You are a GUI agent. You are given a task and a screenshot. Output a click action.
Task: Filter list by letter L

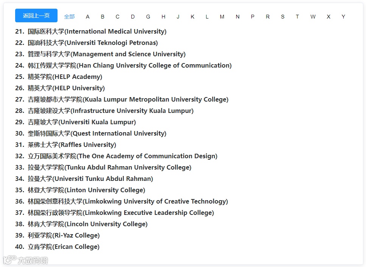(207, 17)
